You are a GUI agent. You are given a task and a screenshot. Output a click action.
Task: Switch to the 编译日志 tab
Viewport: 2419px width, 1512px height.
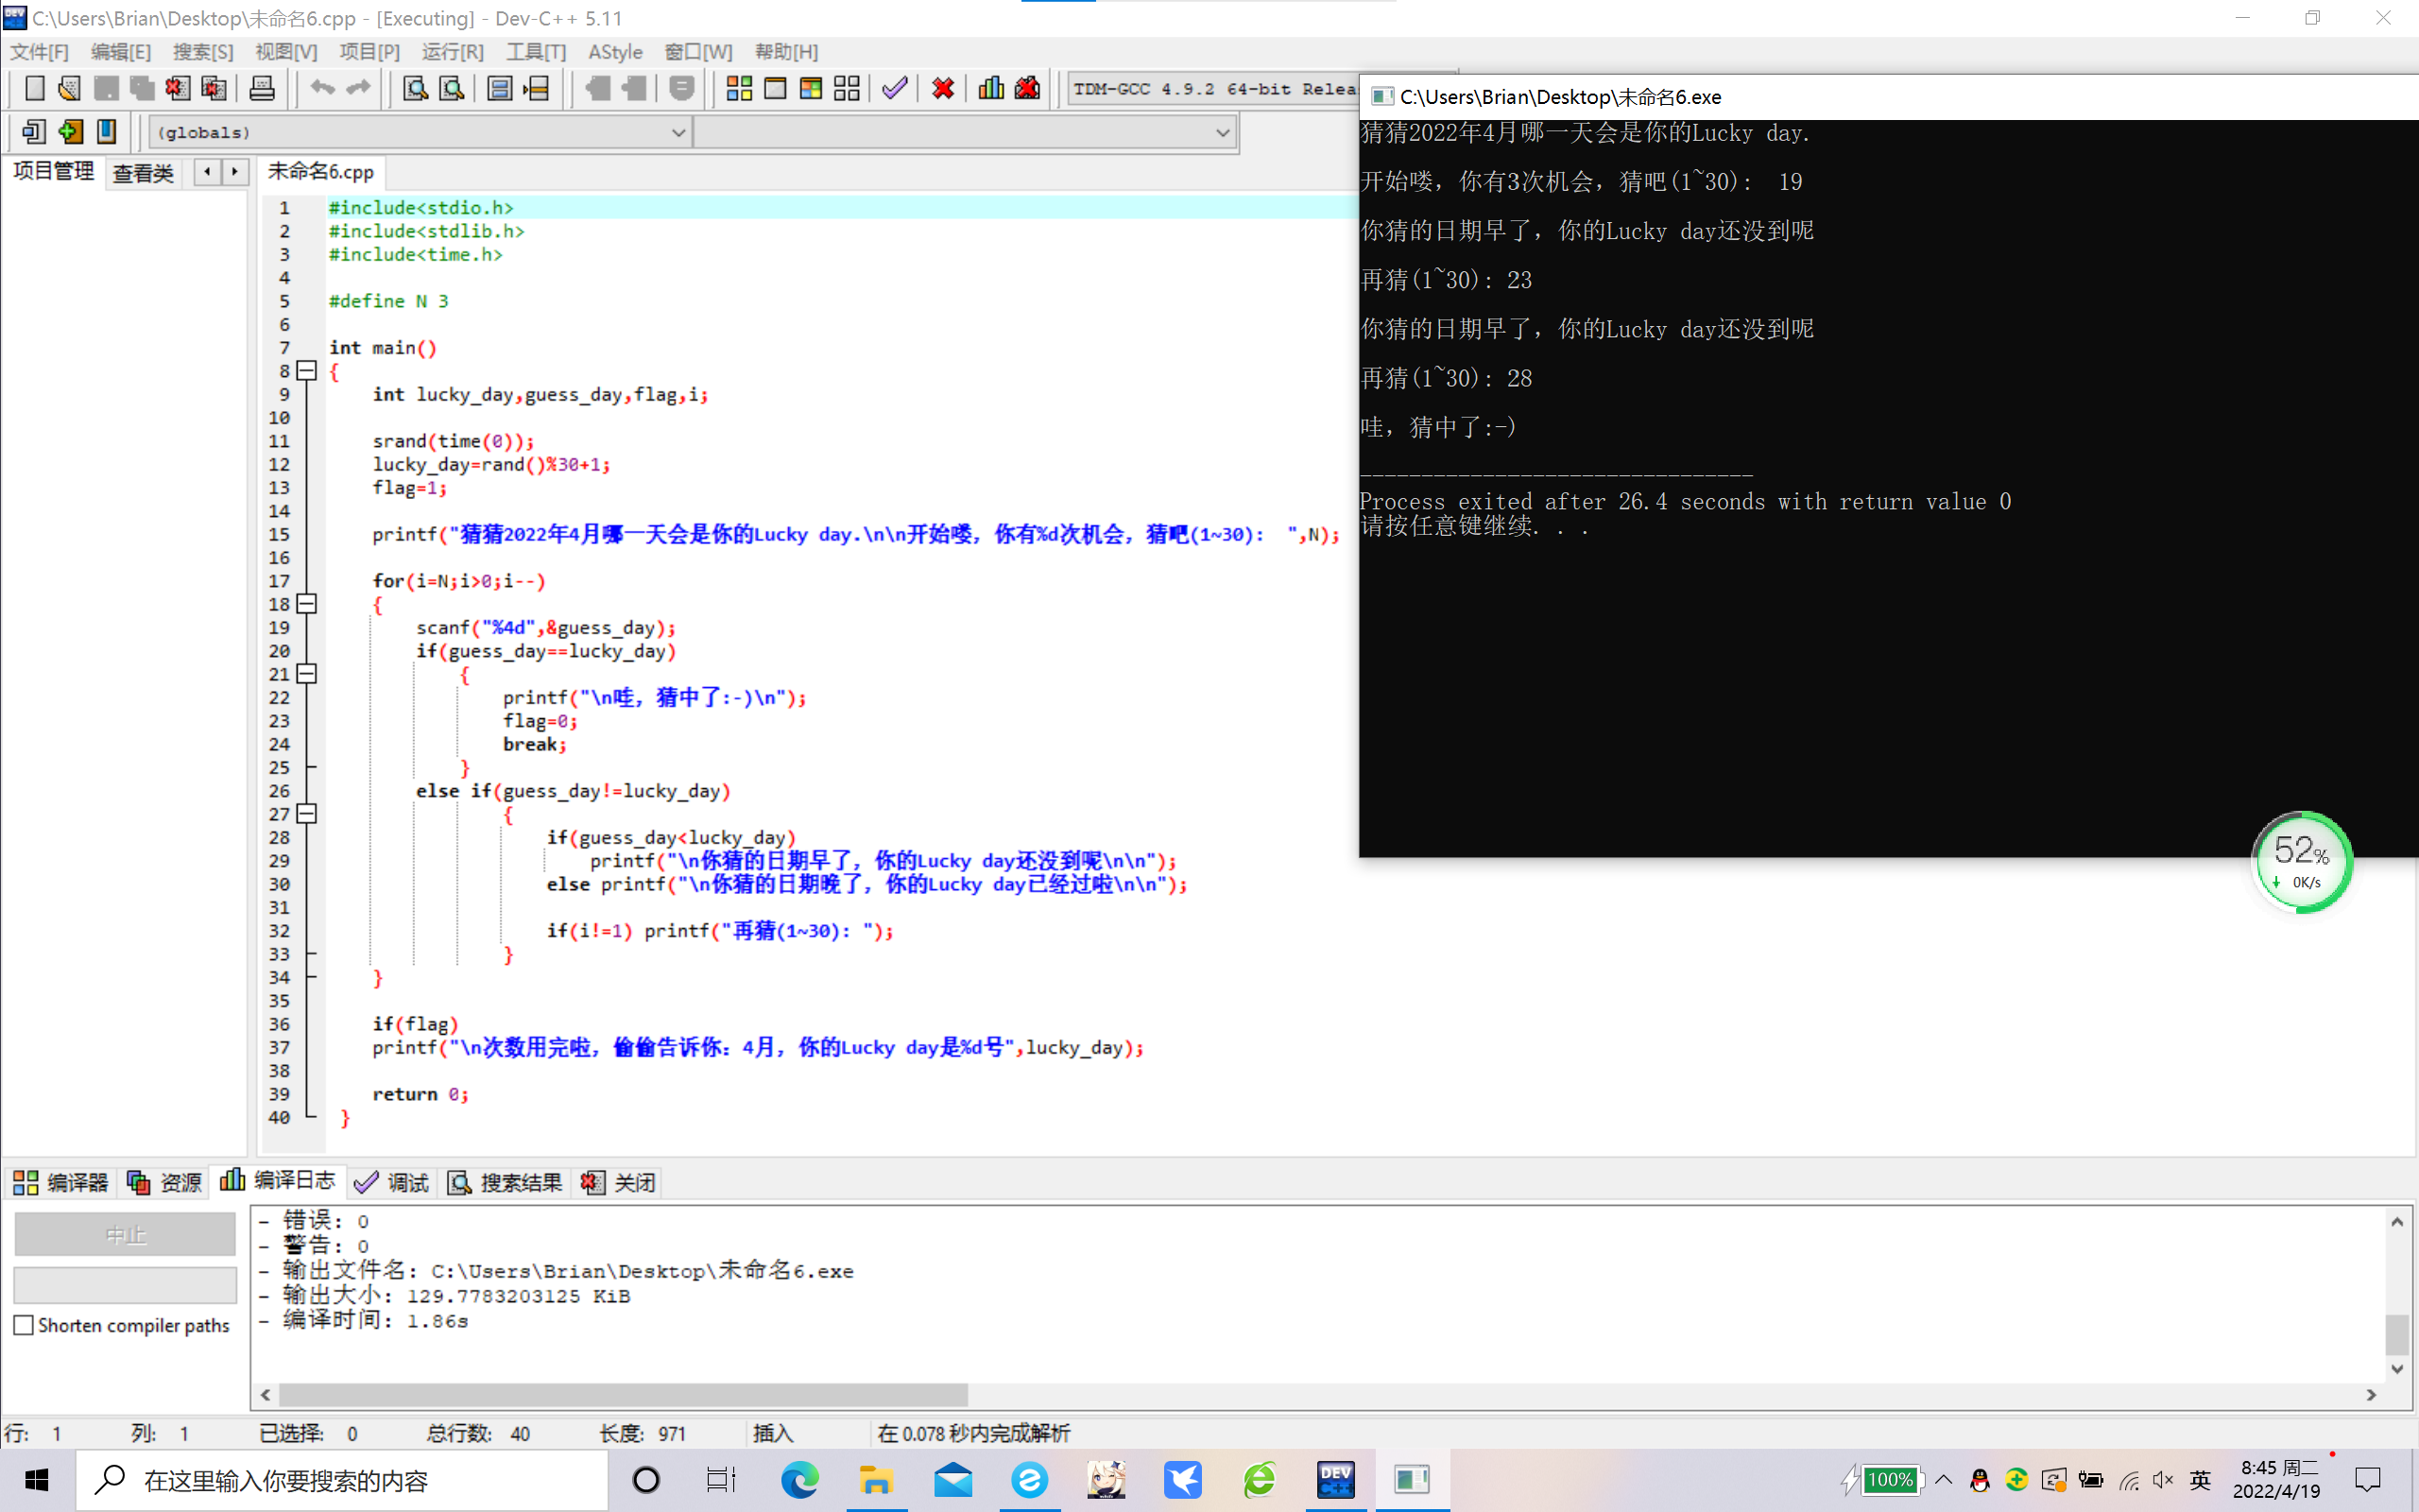tap(278, 1181)
